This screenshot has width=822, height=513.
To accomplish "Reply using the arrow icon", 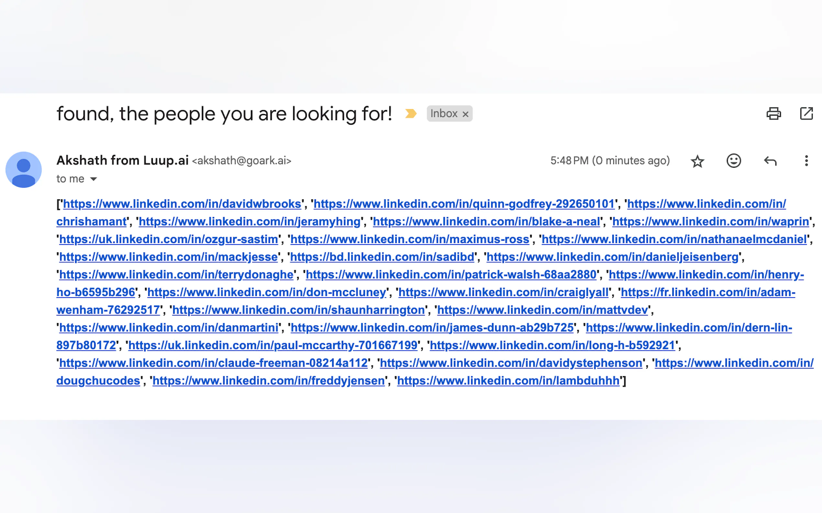I will tap(770, 161).
